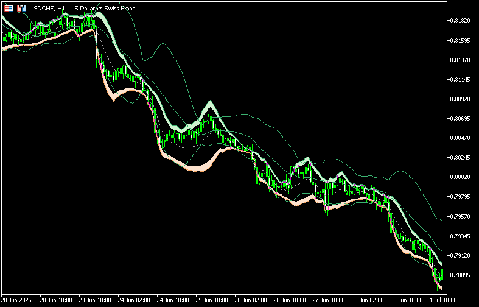Click the 26 Jun 02:00 time label

point(251,300)
